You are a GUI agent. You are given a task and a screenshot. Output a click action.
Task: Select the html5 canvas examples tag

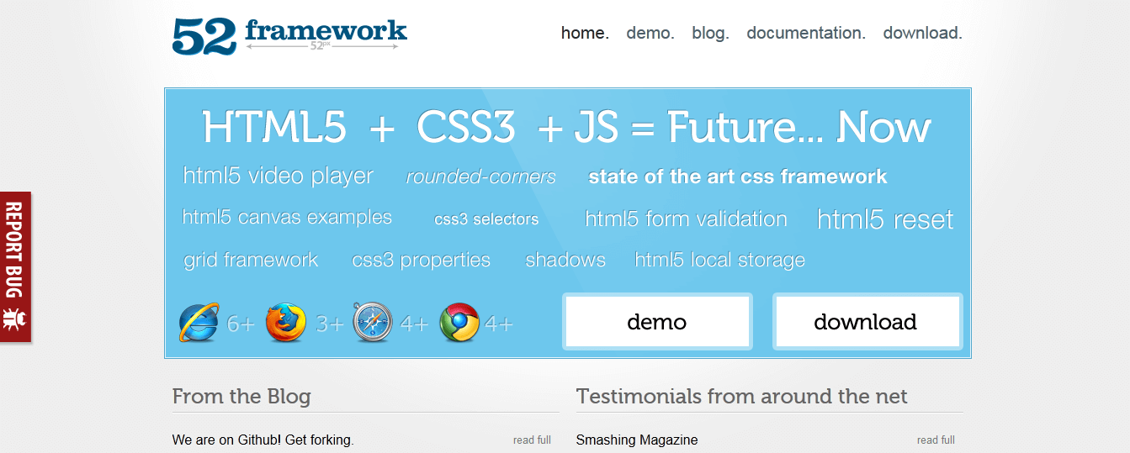click(287, 218)
